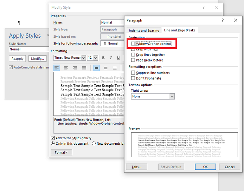Close the Modify Style dialog
Viewport: 244px width, 191px height.
tap(216, 7)
